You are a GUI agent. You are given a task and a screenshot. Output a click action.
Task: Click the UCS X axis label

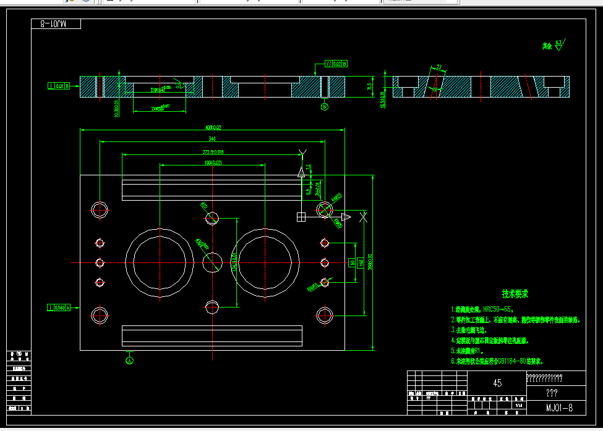point(363,217)
